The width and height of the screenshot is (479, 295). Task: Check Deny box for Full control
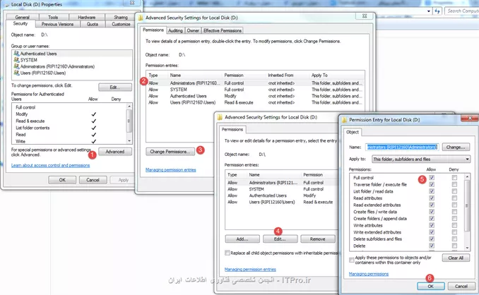click(x=454, y=178)
